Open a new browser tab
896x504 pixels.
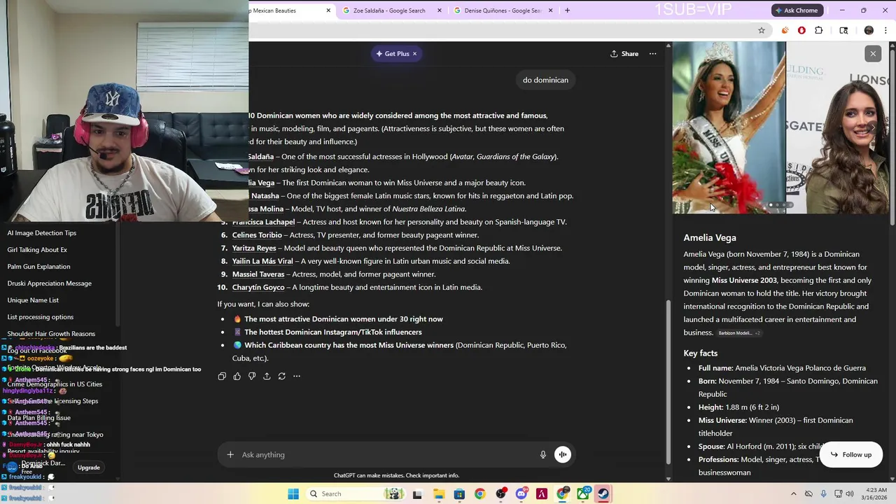click(567, 10)
